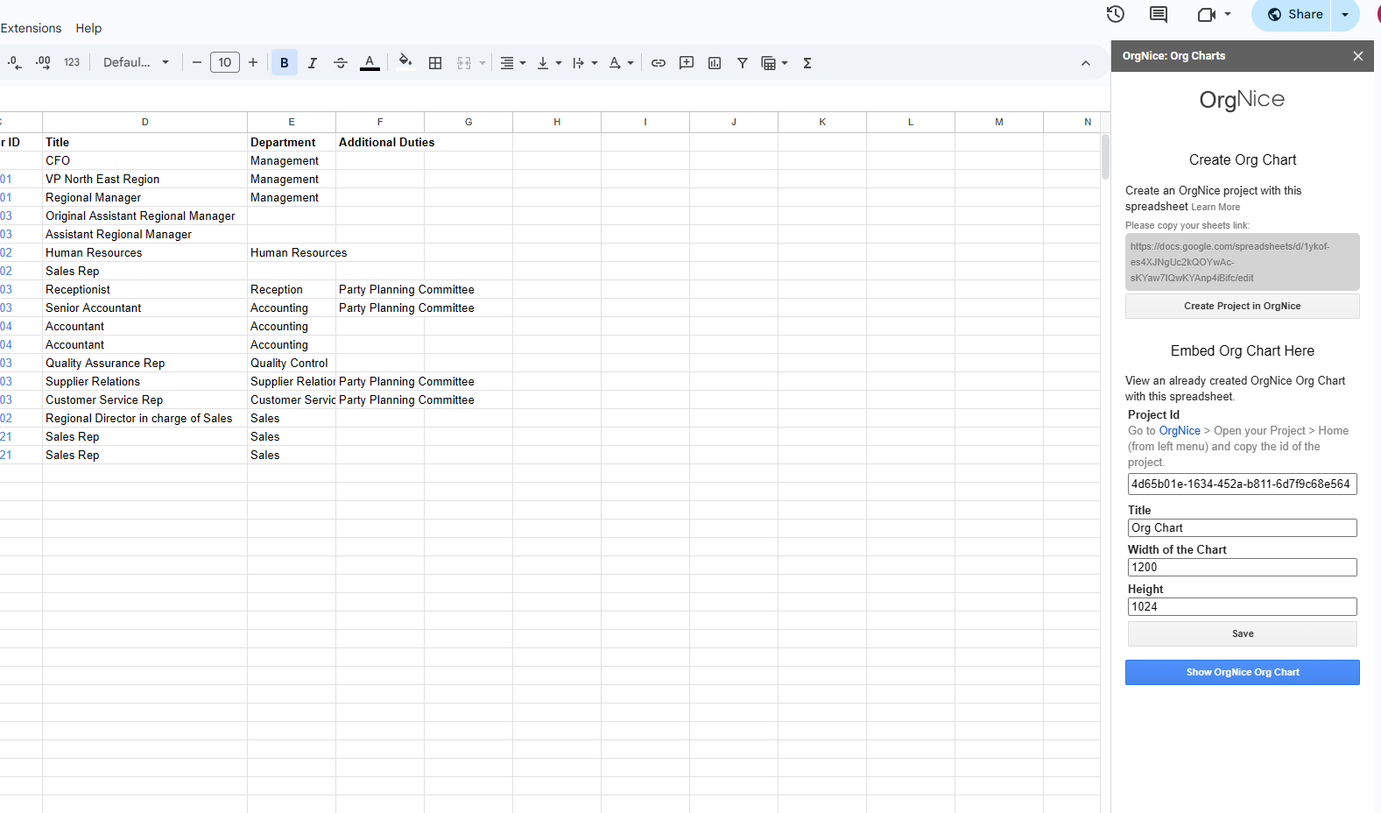Open the text color picker
The height and width of the screenshot is (813, 1381).
pos(370,62)
